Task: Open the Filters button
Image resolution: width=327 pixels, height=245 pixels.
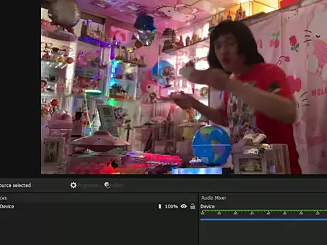Action: tap(114, 185)
